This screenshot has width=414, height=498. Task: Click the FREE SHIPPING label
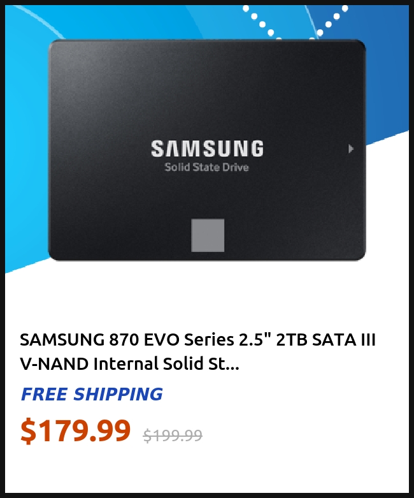92,394
